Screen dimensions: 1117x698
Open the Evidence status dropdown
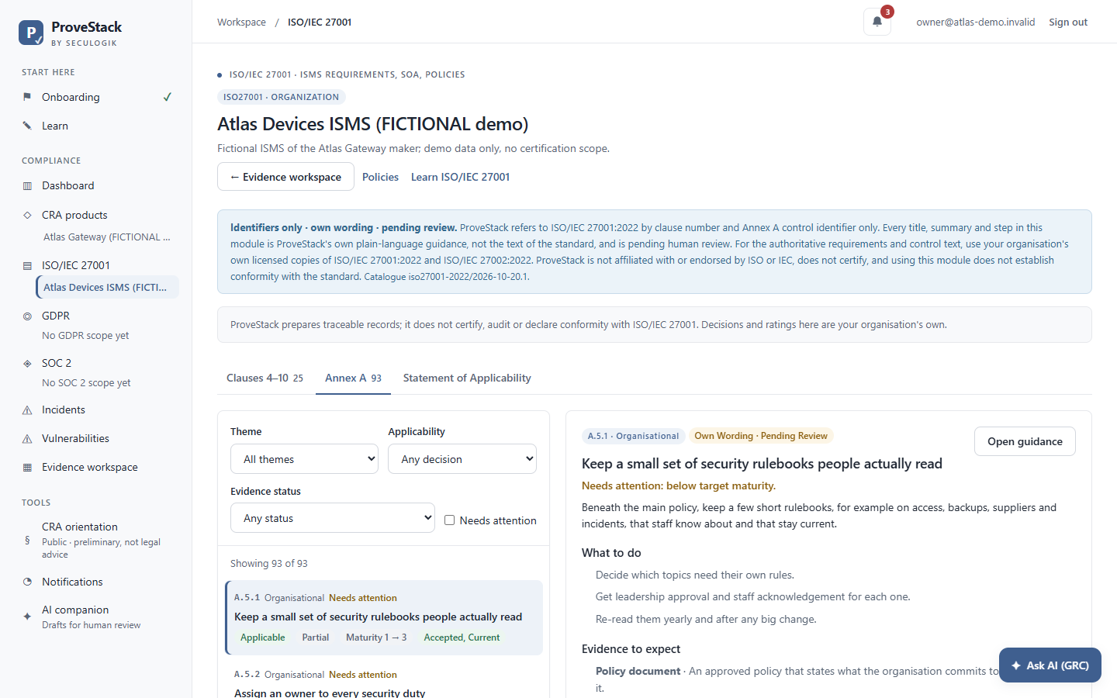[333, 518]
